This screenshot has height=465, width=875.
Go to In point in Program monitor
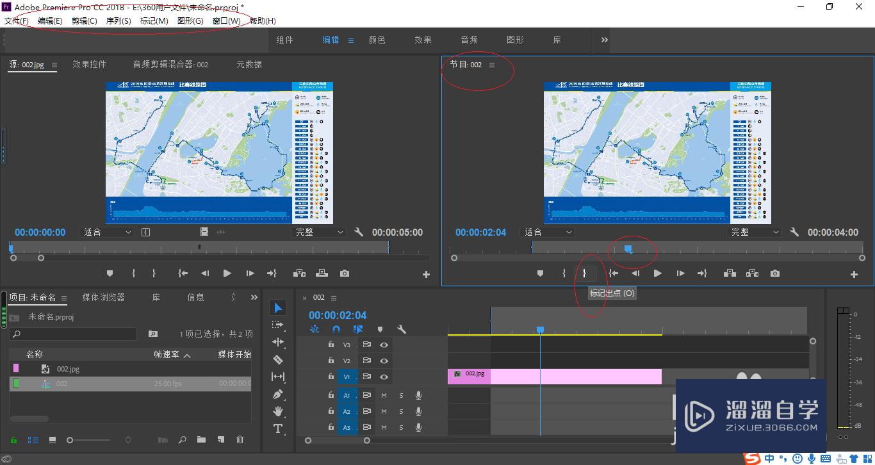pyautogui.click(x=613, y=273)
